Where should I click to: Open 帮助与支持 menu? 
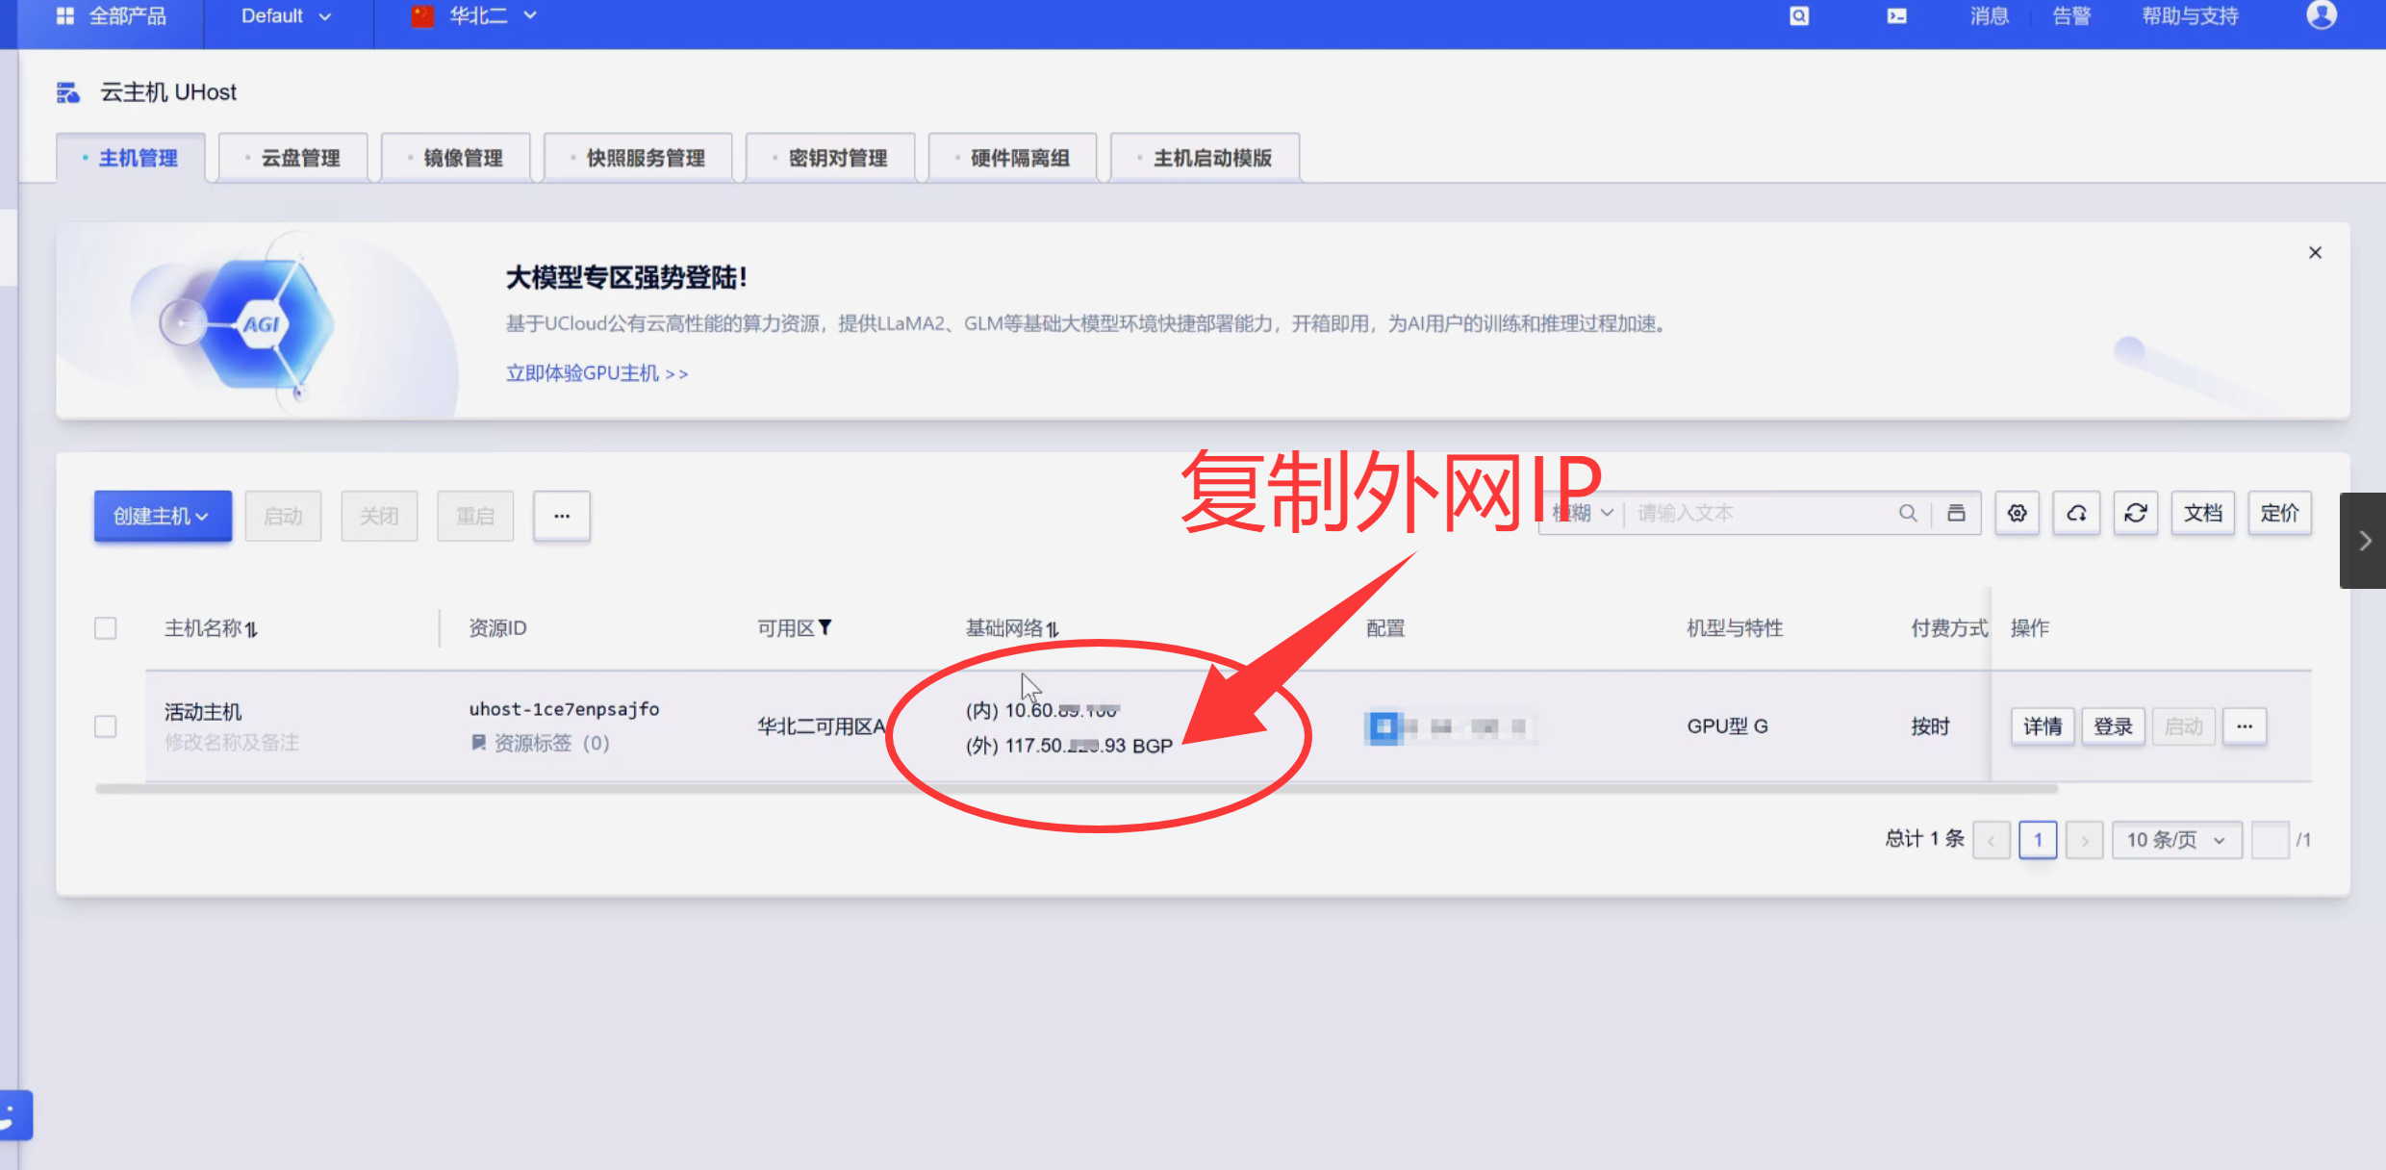(2190, 16)
